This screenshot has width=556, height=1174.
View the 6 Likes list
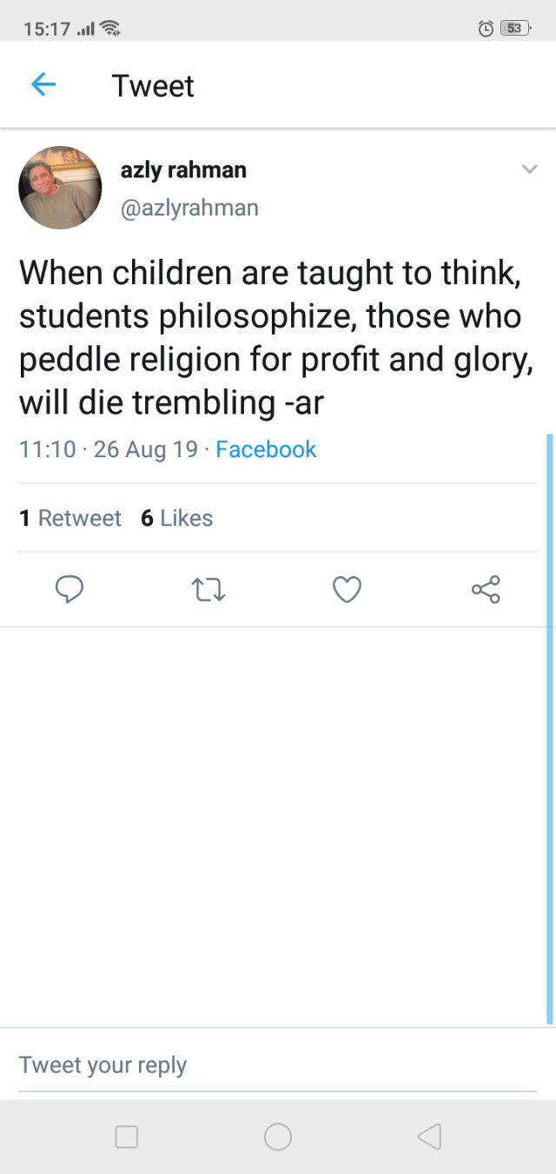[x=176, y=518]
